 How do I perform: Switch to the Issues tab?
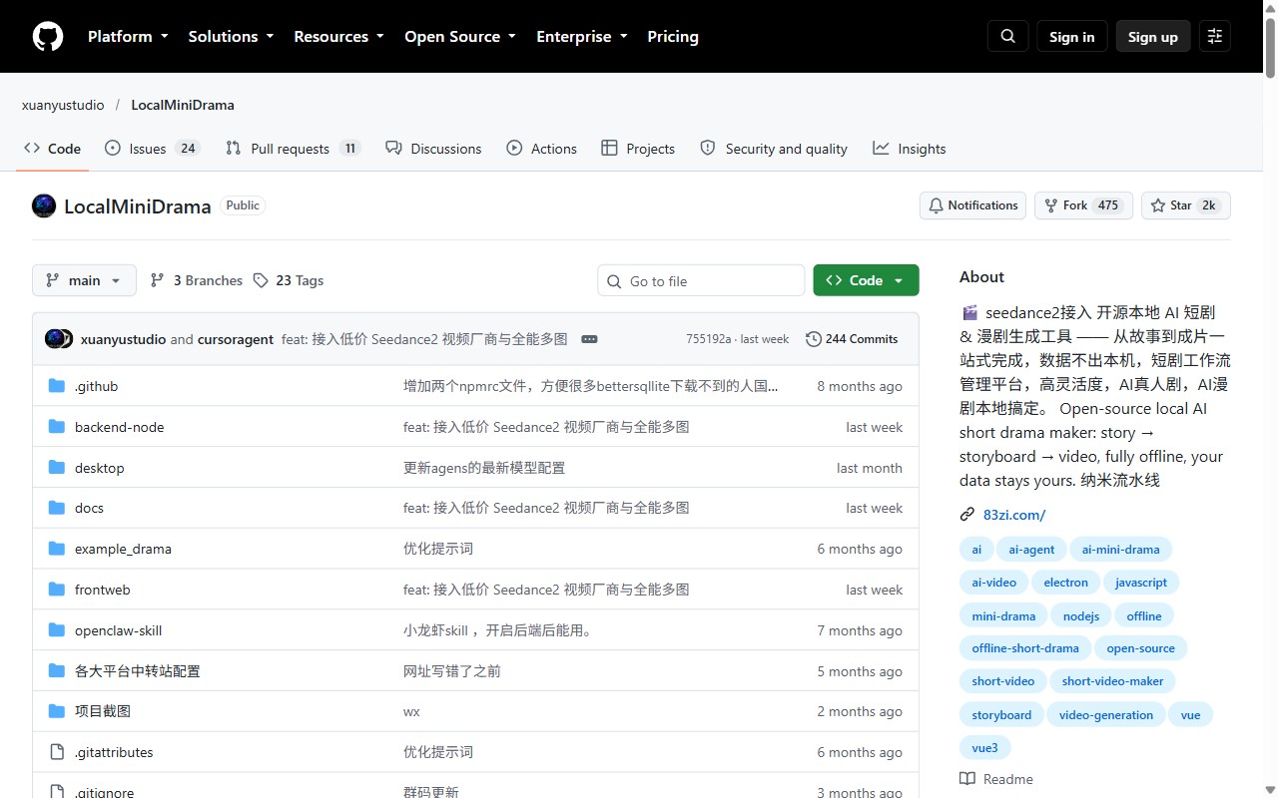154,149
